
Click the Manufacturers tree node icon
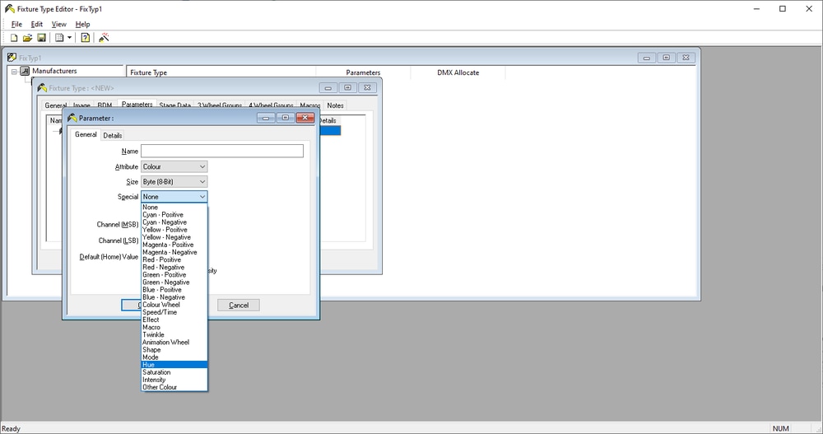pyautogui.click(x=25, y=72)
